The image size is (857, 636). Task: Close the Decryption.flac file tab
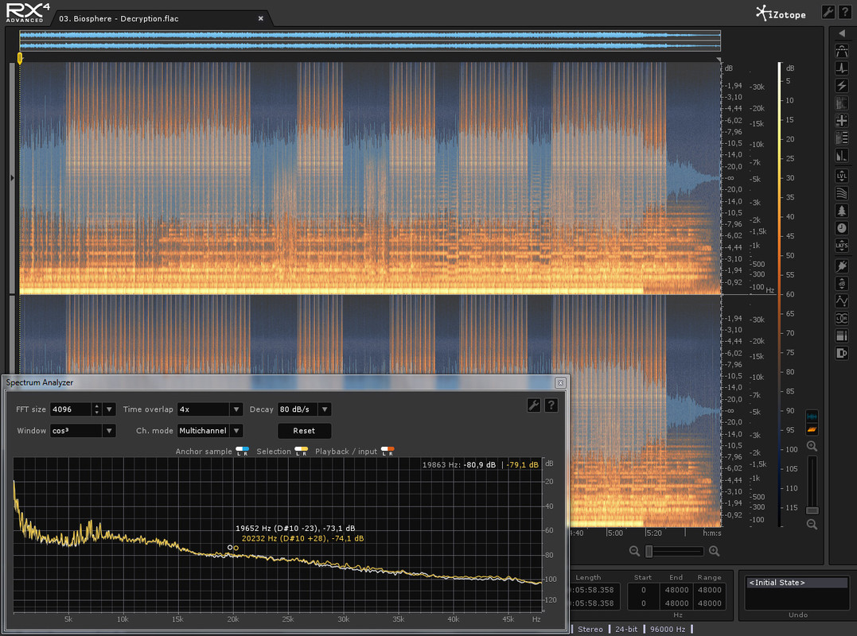[x=261, y=18]
